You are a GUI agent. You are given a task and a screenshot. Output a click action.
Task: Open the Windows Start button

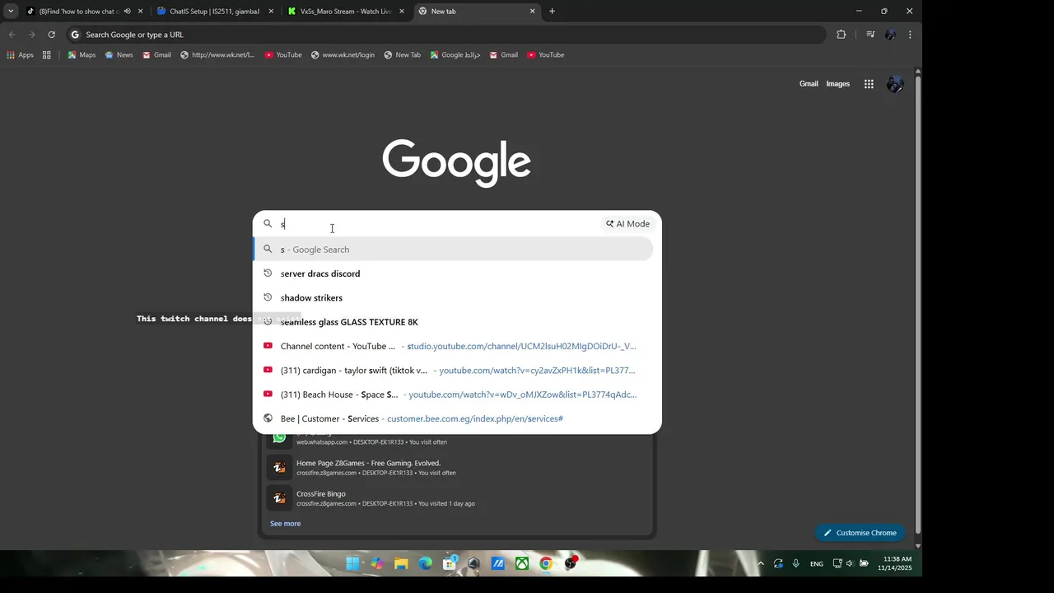point(352,563)
